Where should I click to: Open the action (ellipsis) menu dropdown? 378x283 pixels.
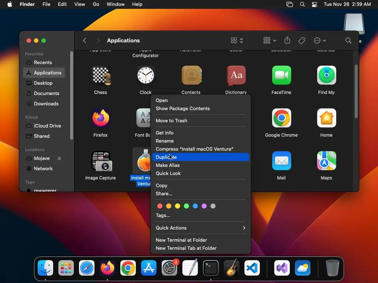point(320,41)
